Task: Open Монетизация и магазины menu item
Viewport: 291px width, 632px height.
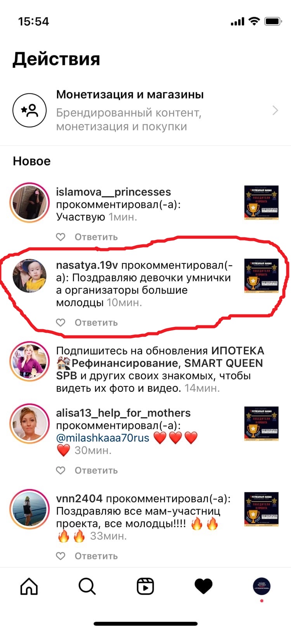Action: (145, 111)
